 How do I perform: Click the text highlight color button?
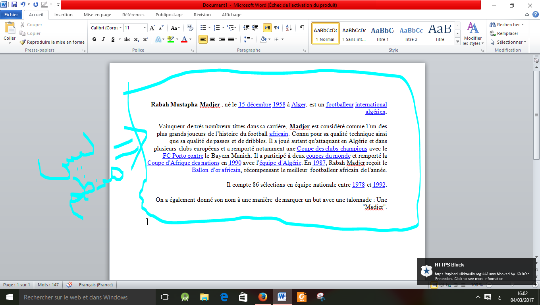point(170,39)
